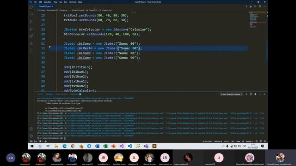This screenshot has width=296, height=166.
Task: Close the terminal panel
Action: tap(264, 94)
